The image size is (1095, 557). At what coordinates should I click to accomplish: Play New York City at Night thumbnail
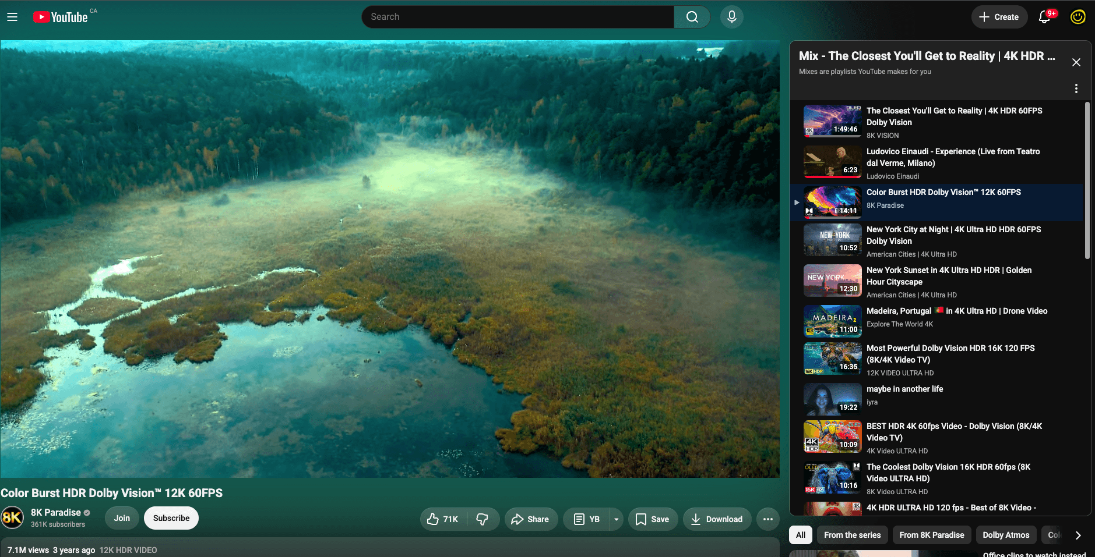click(x=832, y=240)
